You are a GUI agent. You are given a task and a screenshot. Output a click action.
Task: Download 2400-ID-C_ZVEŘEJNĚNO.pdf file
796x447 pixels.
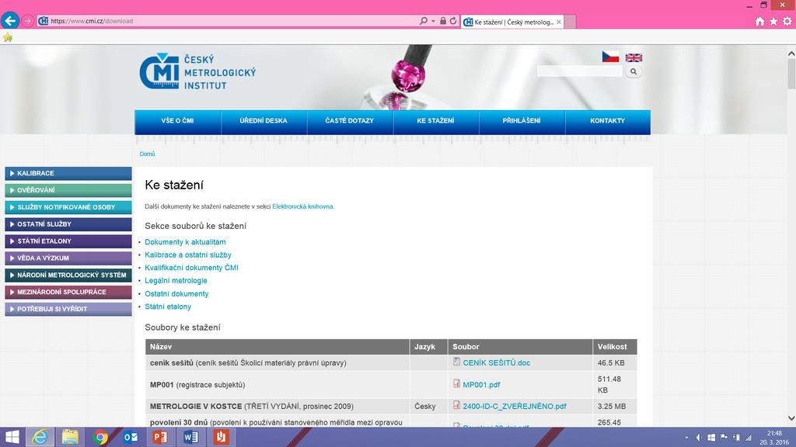click(515, 407)
